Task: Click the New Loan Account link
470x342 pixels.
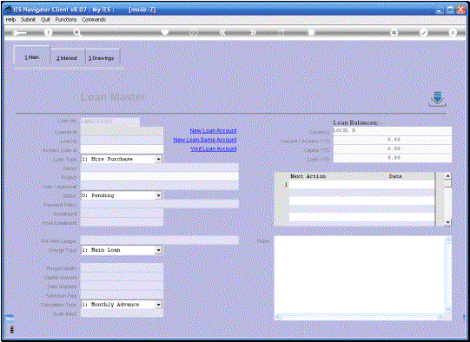Action: 213,130
